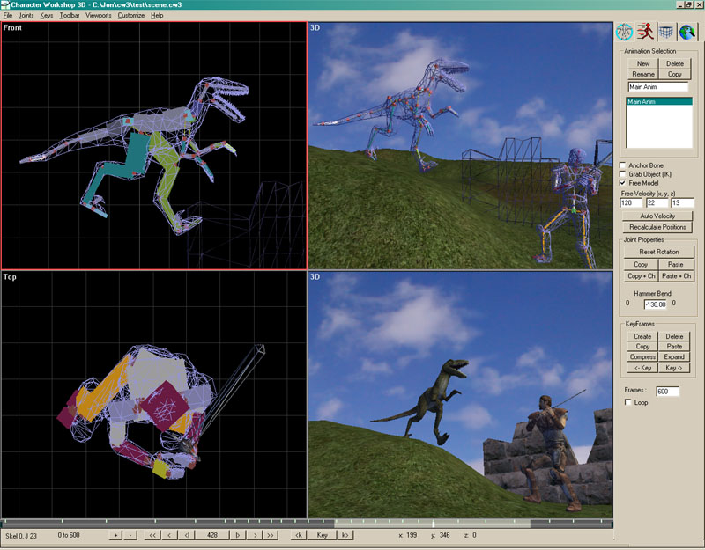
Task: Click the Compress keyframes button
Action: [x=642, y=357]
